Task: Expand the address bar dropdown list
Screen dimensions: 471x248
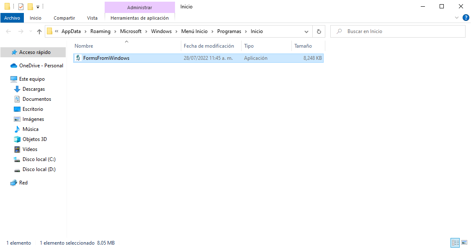Action: pos(306,31)
